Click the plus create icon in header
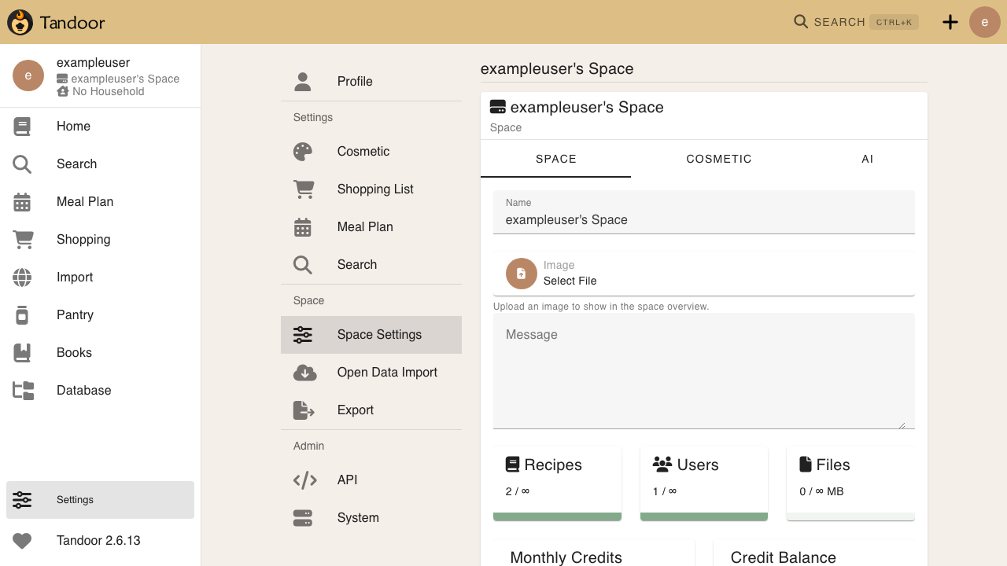1007x566 pixels. coord(950,22)
